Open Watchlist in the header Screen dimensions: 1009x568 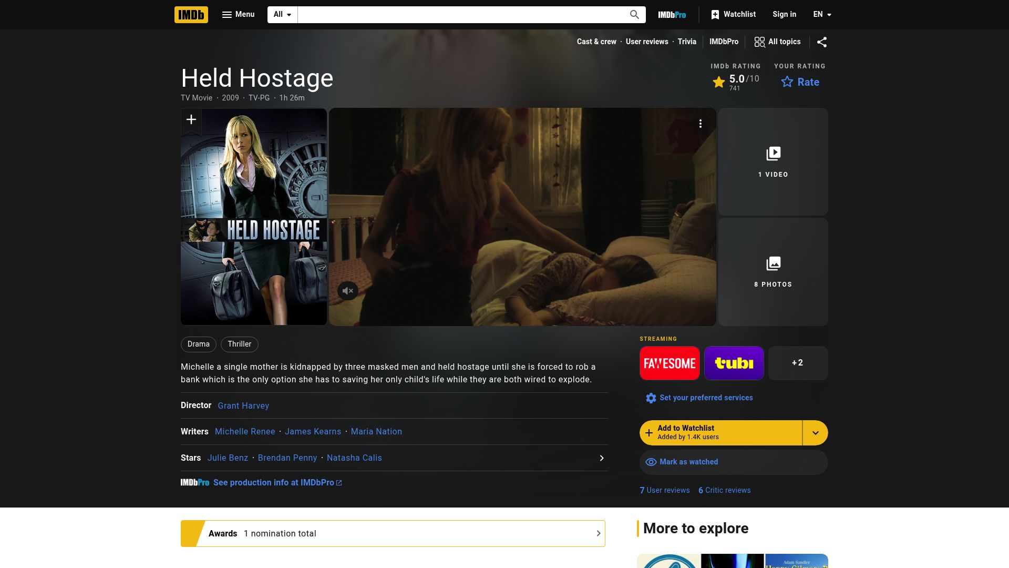733,15
